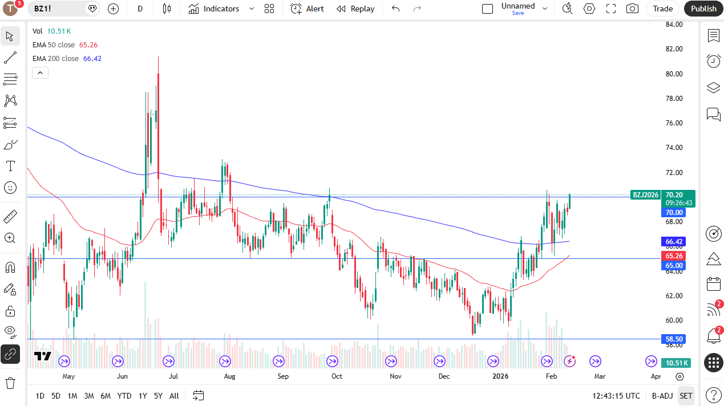
Task: Select the All time range
Action: 174,396
